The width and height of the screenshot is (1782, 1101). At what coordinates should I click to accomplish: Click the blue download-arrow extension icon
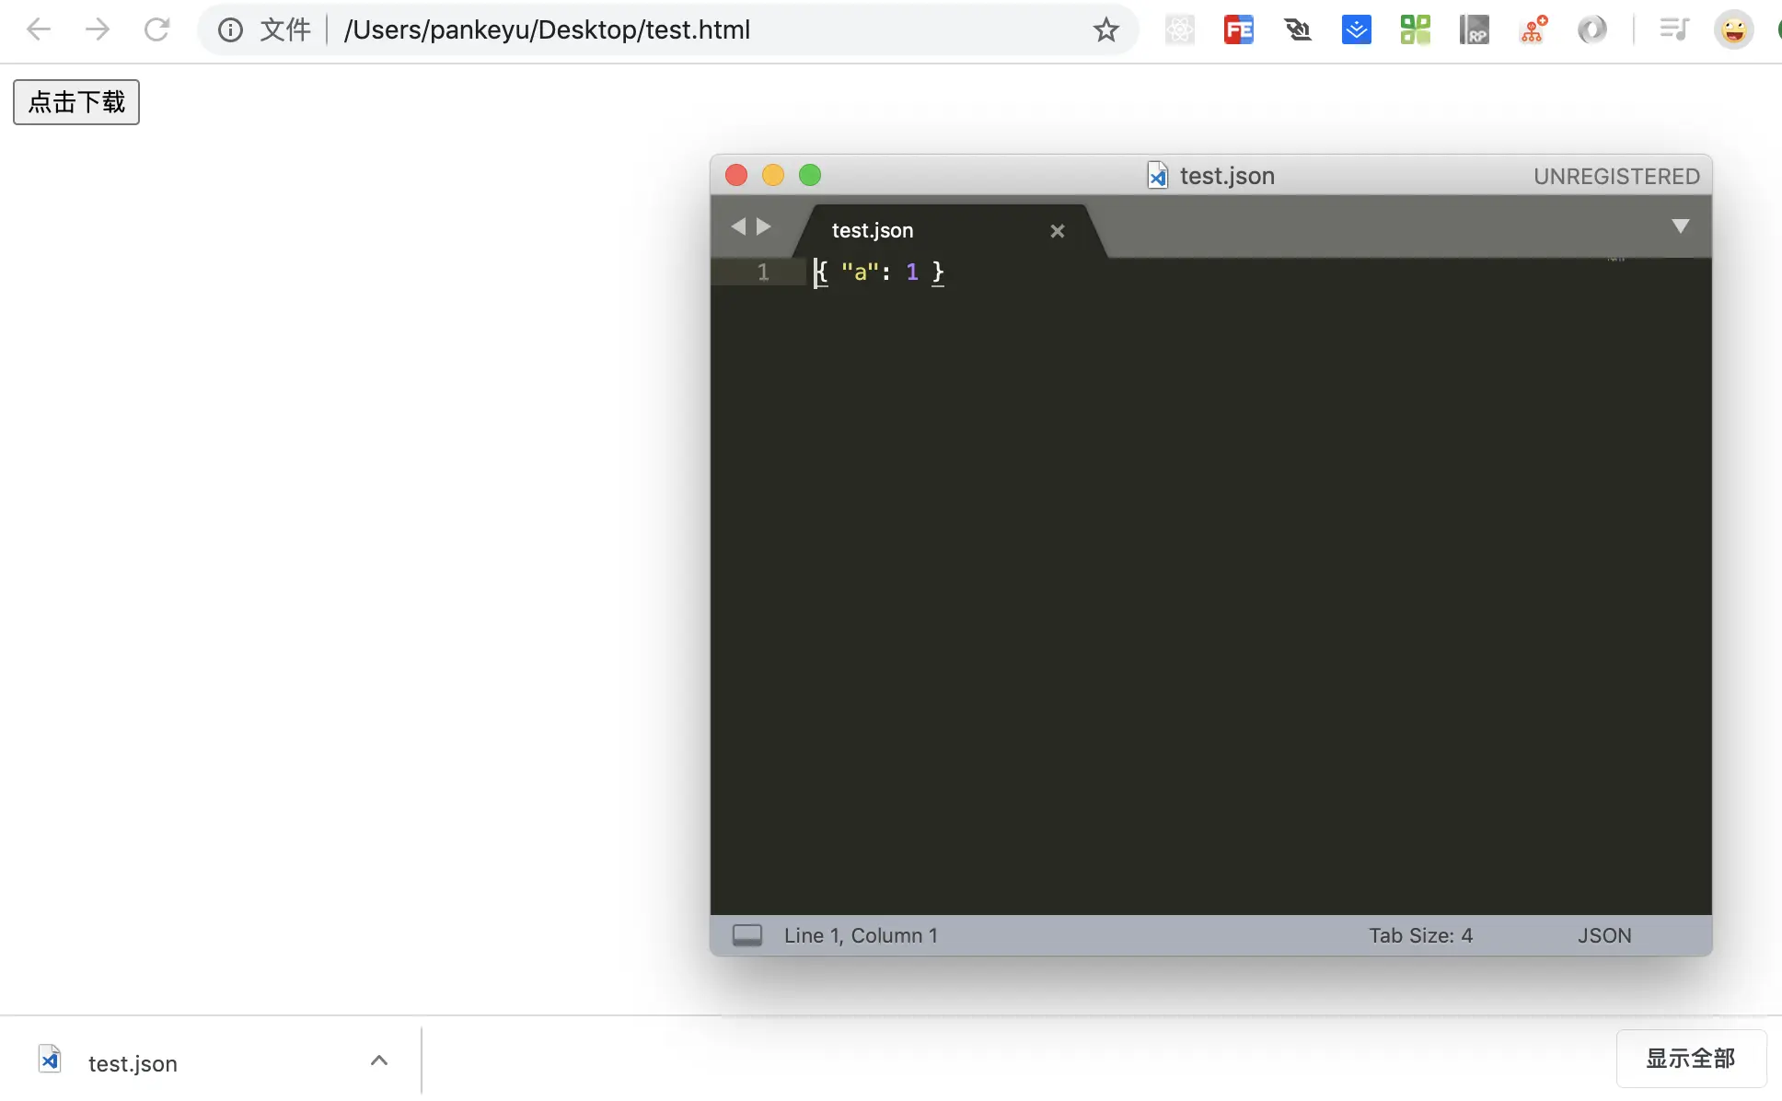pyautogui.click(x=1356, y=30)
